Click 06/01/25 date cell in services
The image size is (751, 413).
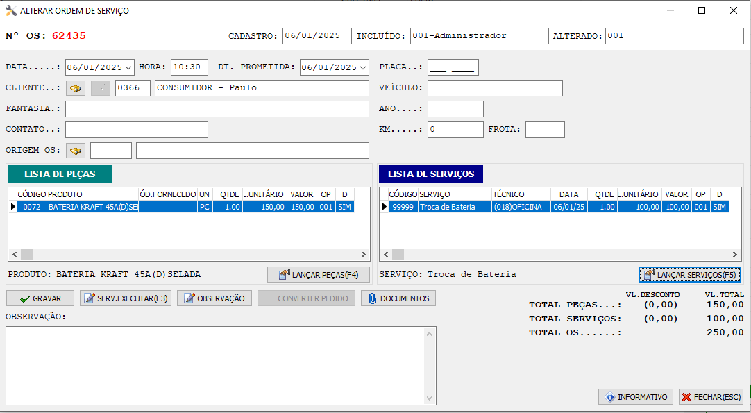tap(569, 207)
